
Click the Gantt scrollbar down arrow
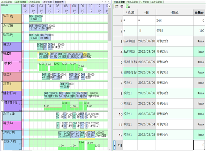tap(110, 149)
